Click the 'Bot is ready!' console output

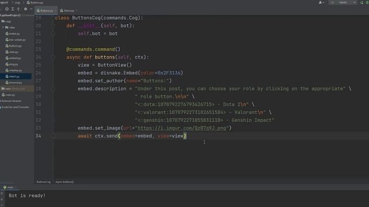tap(27, 195)
